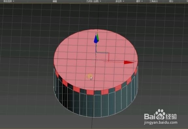Click the red X-axis gizmo arrow
Screen dimensions: 188x129
pyautogui.click(x=129, y=62)
